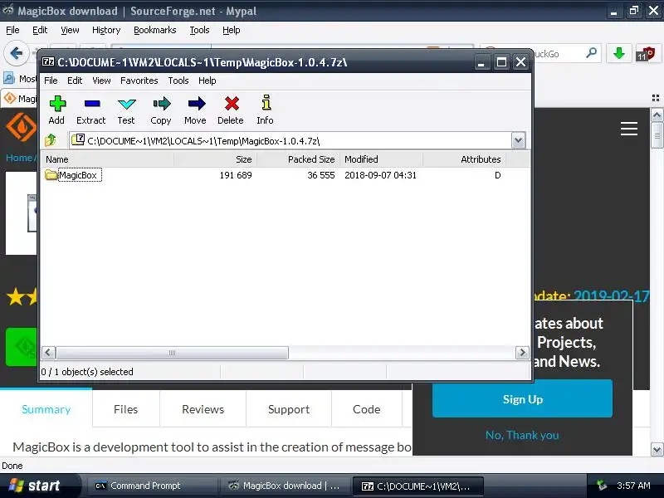The image size is (664, 498).
Task: Sort by the Packed Size column header
Action: [299, 159]
